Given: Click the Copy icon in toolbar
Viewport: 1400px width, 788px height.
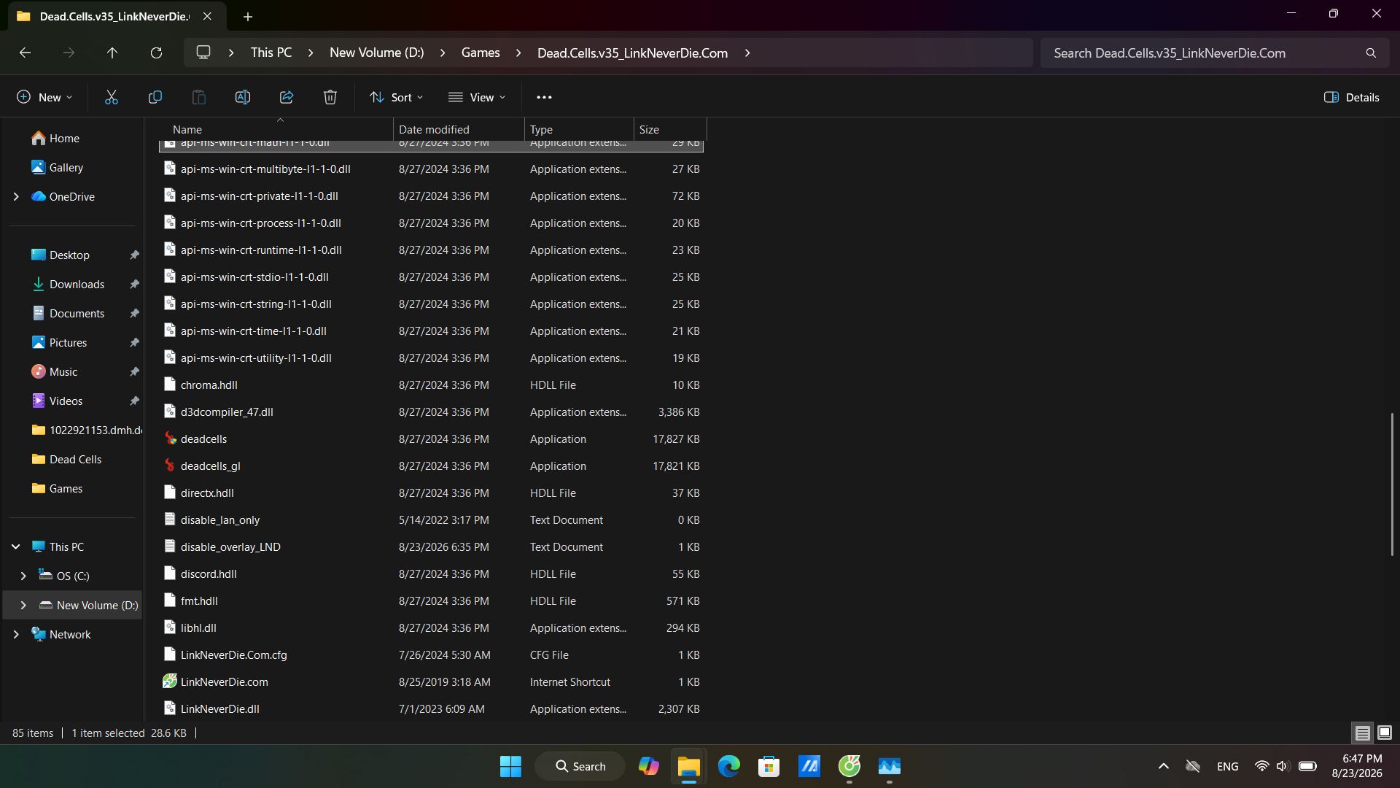Looking at the screenshot, I should (x=155, y=97).
